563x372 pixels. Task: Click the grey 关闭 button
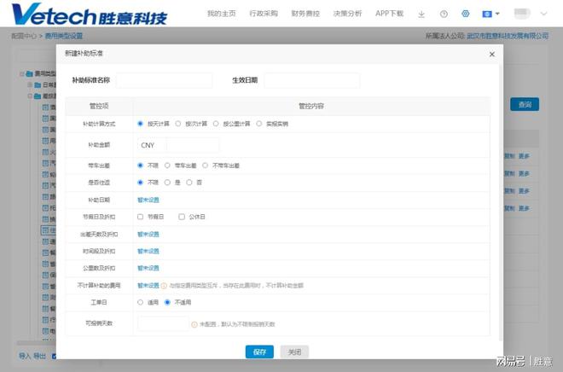(x=294, y=352)
